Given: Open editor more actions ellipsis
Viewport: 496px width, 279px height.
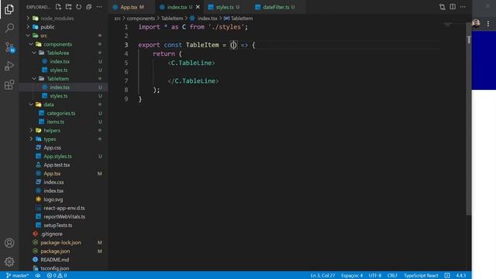Looking at the screenshot, I should [x=463, y=7].
